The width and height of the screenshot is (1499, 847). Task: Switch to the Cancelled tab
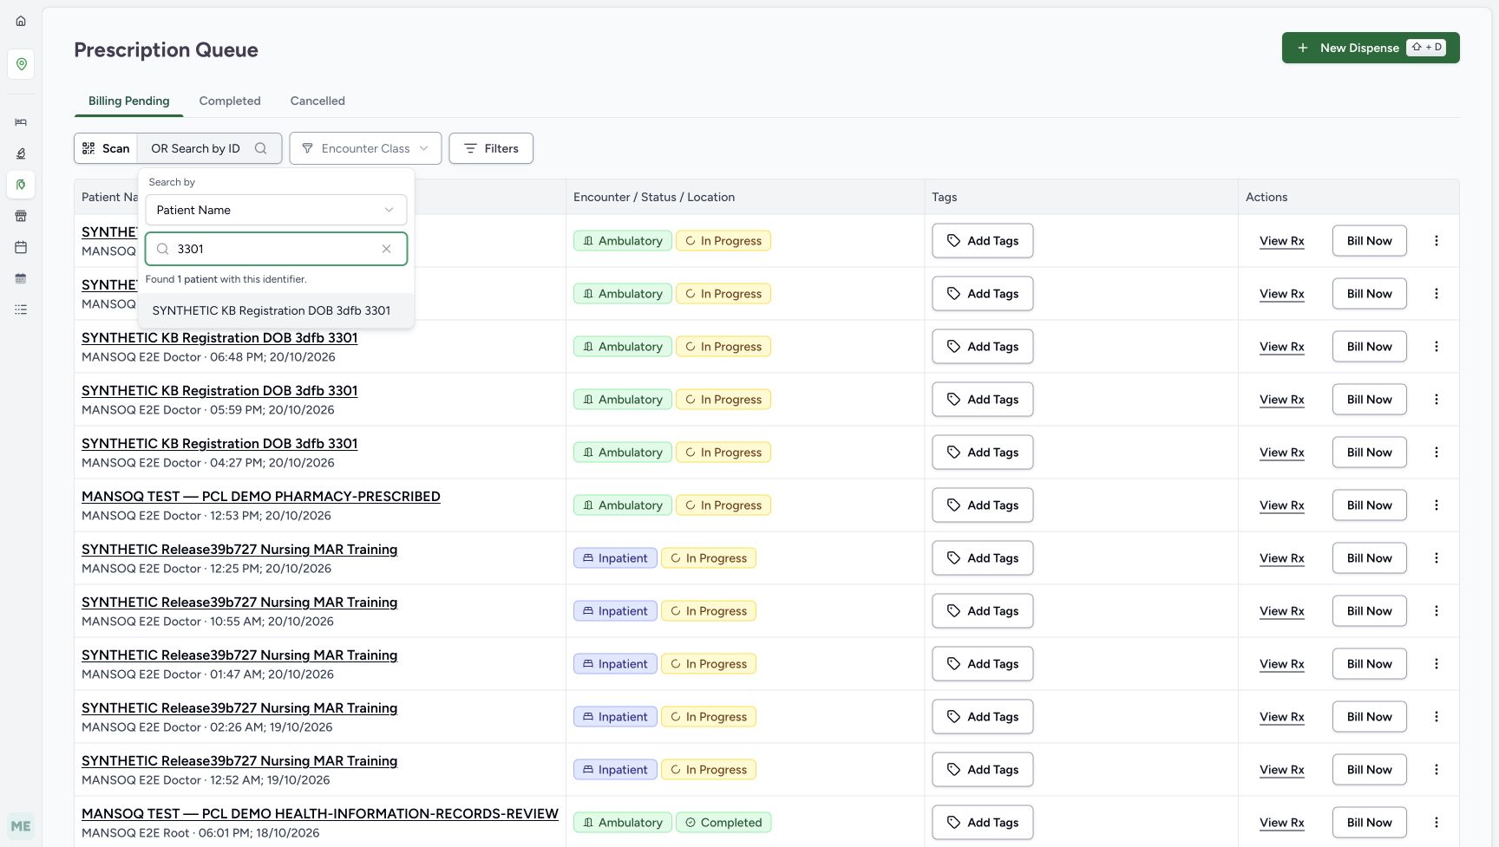tap(317, 101)
